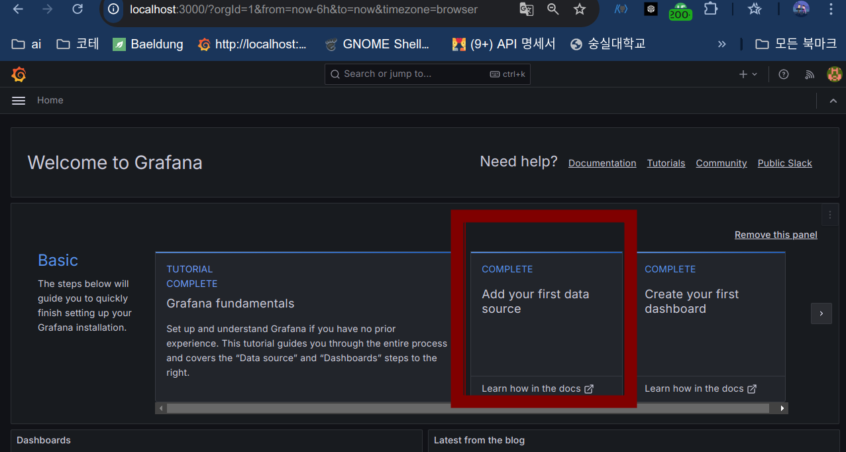Viewport: 846px width, 452px height.
Task: Click the localhost URL address bar
Action: pyautogui.click(x=303, y=9)
